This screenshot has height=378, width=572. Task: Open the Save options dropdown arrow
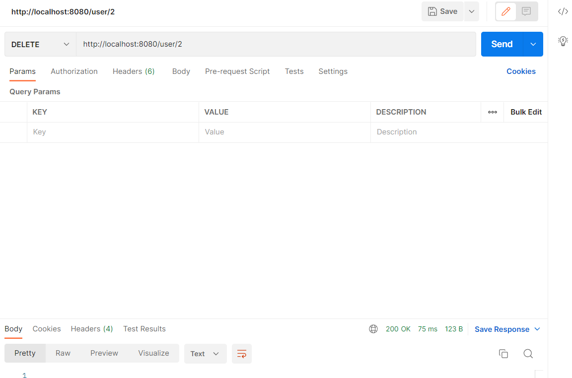(472, 11)
